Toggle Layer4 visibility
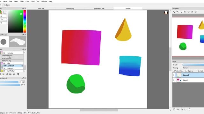Image resolution: width=204 pixels, height=114 pixels. 173,80
